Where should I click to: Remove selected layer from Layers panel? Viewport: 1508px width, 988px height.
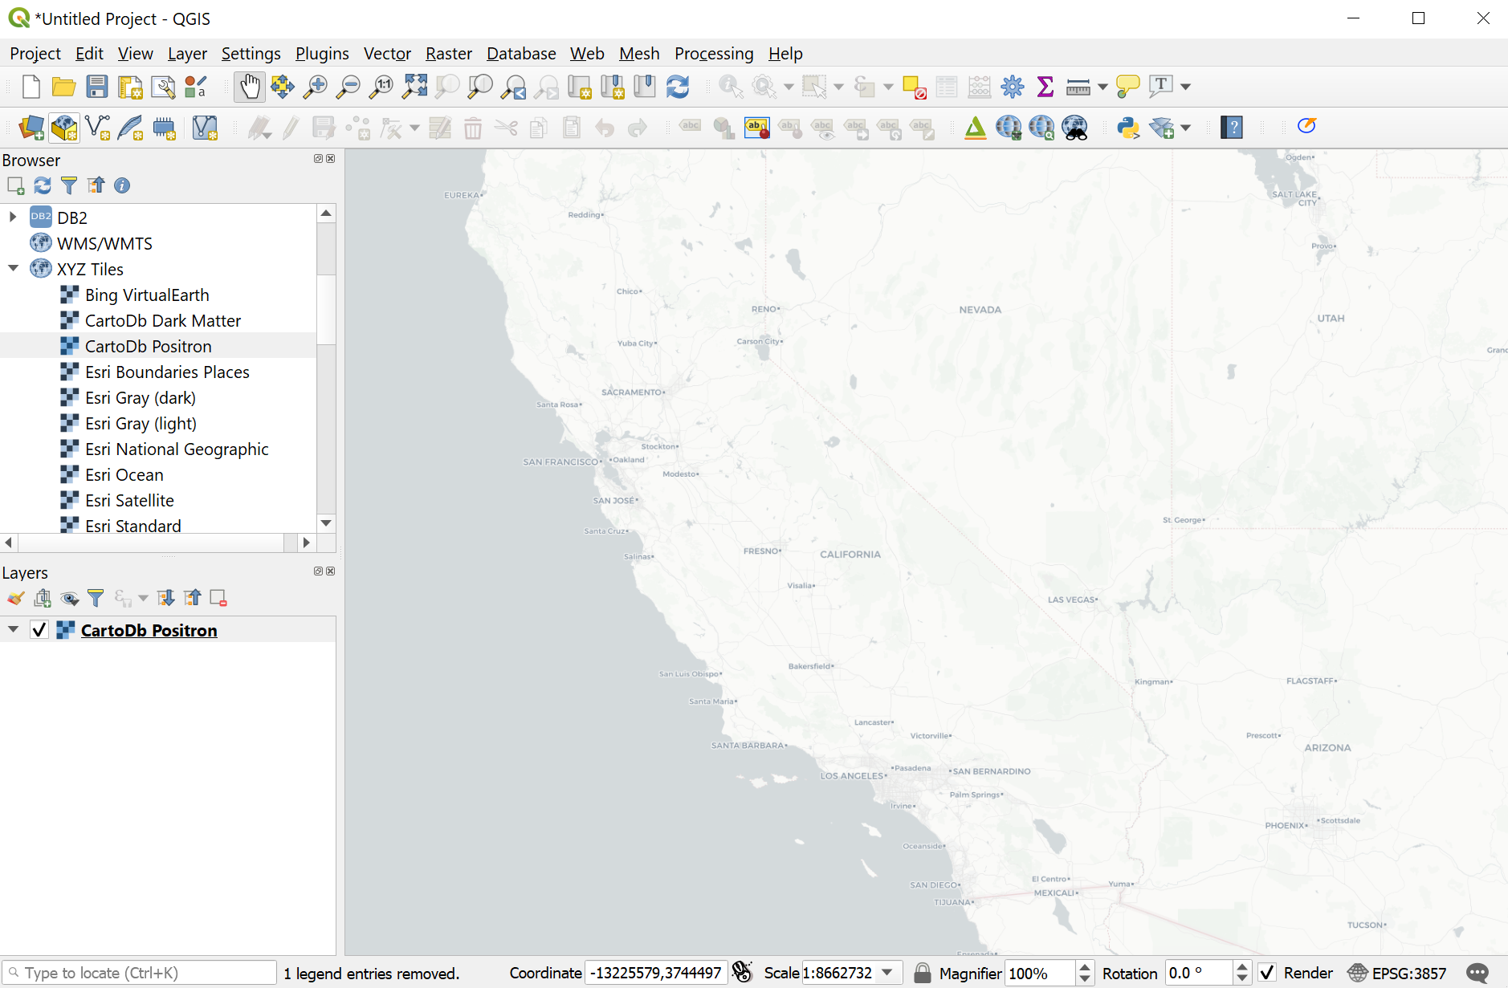pos(218,598)
